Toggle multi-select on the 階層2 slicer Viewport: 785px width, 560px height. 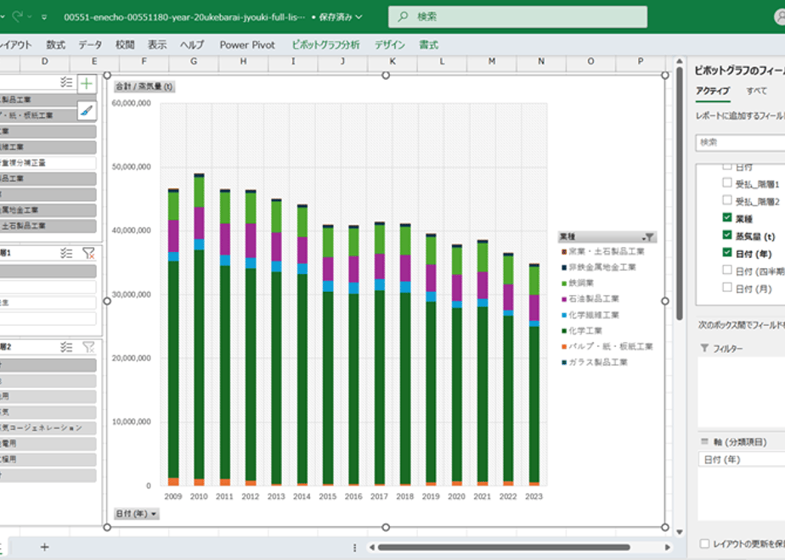point(66,347)
